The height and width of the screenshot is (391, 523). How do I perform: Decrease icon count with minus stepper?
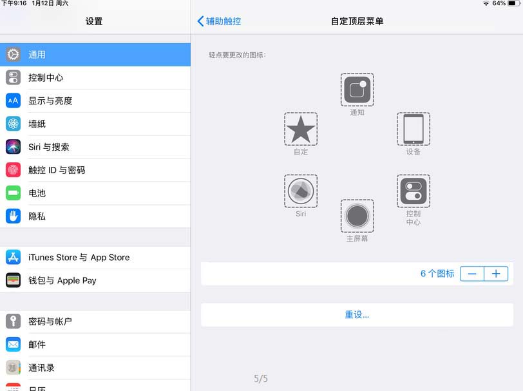472,274
